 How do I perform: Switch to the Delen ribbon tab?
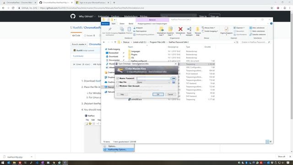click(122, 24)
